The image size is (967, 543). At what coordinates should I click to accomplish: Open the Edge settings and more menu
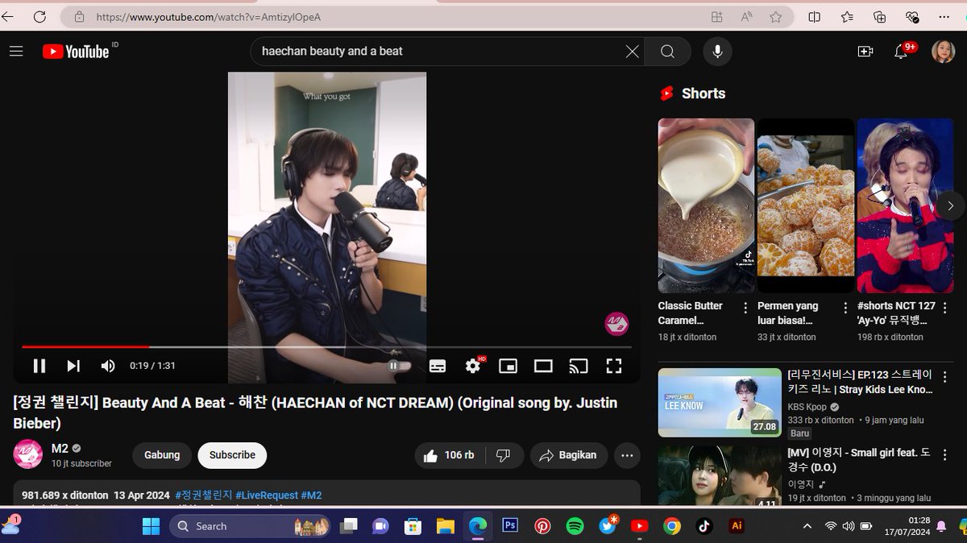coord(944,17)
